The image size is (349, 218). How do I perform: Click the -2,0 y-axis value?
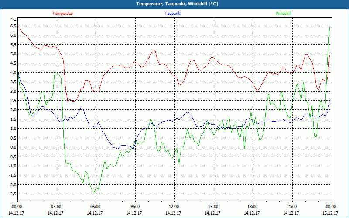coord(13,184)
